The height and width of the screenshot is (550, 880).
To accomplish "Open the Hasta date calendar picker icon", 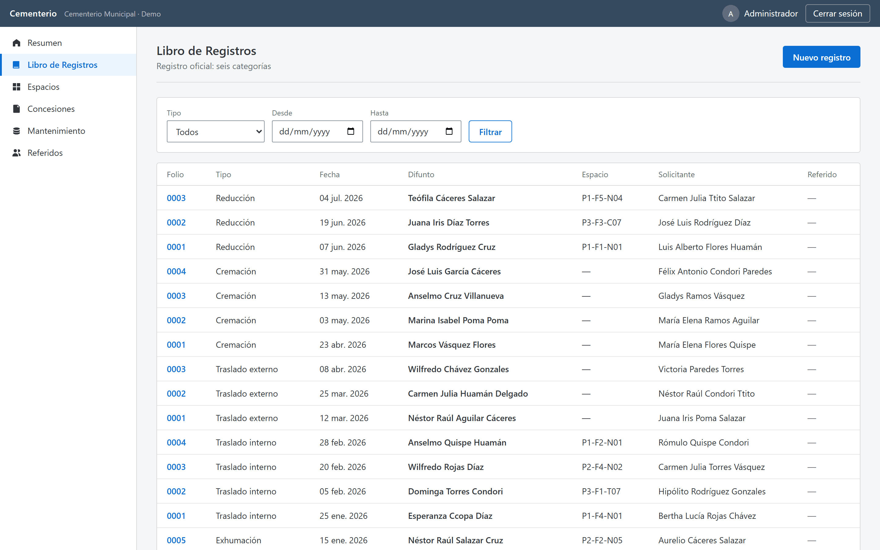I will [x=449, y=131].
